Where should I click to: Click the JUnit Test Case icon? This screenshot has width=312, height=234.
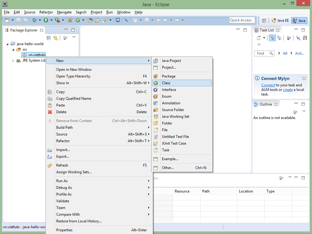(x=156, y=143)
